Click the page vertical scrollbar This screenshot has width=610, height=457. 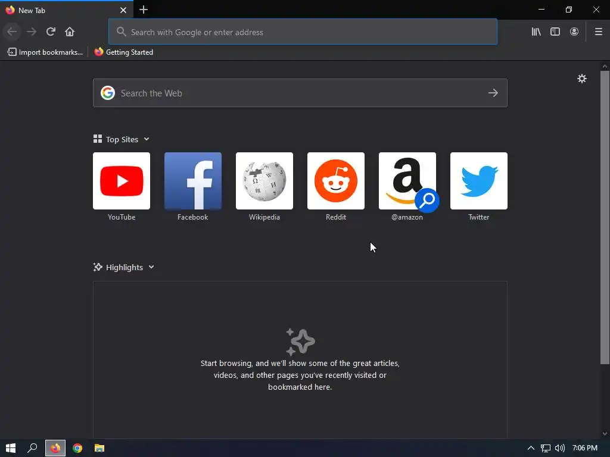tap(605, 218)
